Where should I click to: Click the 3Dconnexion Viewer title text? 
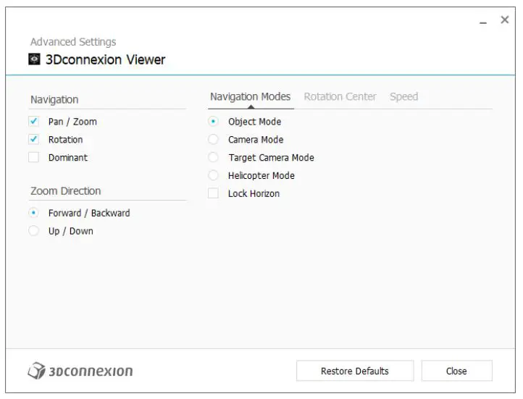click(106, 59)
